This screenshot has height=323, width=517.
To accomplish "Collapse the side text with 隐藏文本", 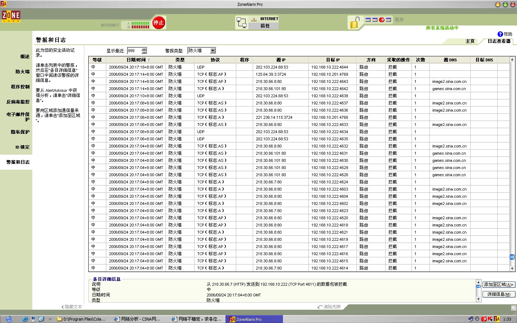I will [x=72, y=307].
